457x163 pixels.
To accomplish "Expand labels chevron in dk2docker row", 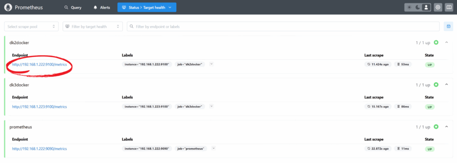I will coord(211,64).
